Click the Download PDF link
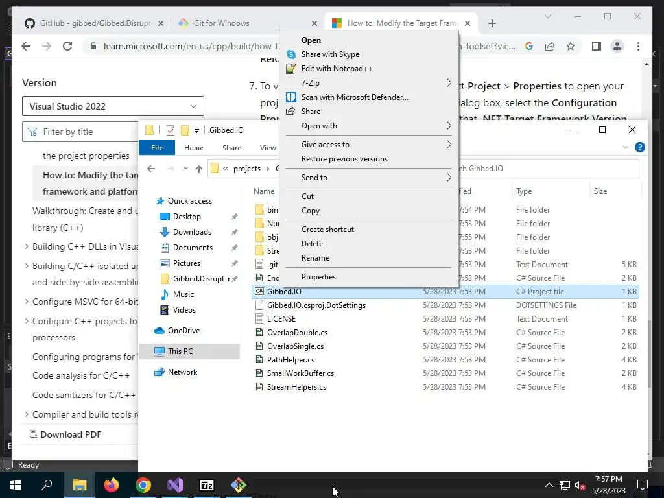The width and height of the screenshot is (664, 498). (x=65, y=434)
